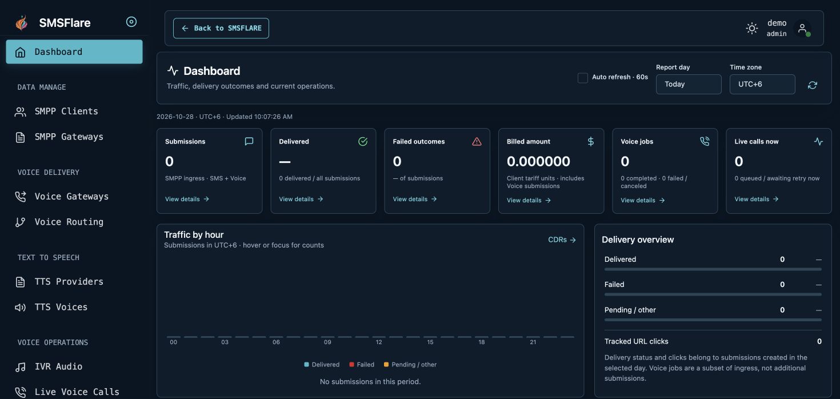The width and height of the screenshot is (840, 399).
Task: Click the Pending / other orange legend swatch
Action: point(386,365)
